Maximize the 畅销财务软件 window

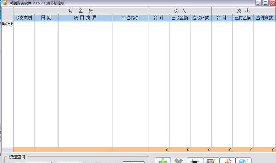266,3
